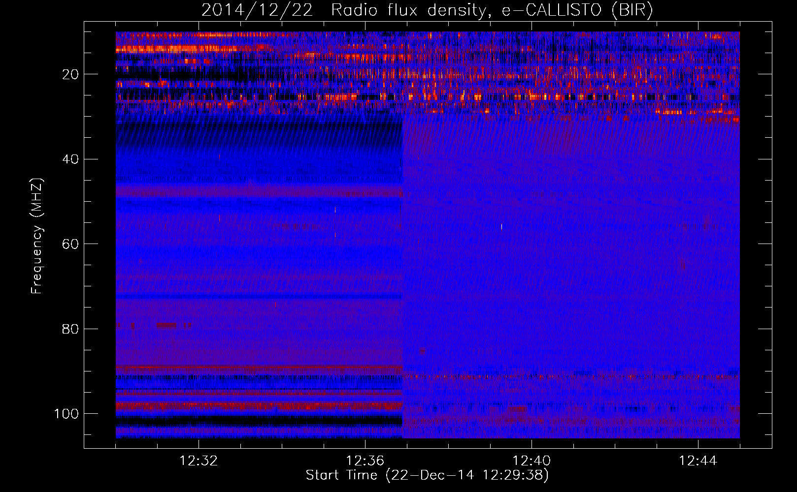Click the '12:44' time tick label
The width and height of the screenshot is (797, 492).
pos(698,461)
